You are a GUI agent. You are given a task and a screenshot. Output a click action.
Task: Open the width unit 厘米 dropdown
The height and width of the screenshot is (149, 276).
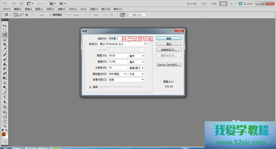[x=136, y=56]
